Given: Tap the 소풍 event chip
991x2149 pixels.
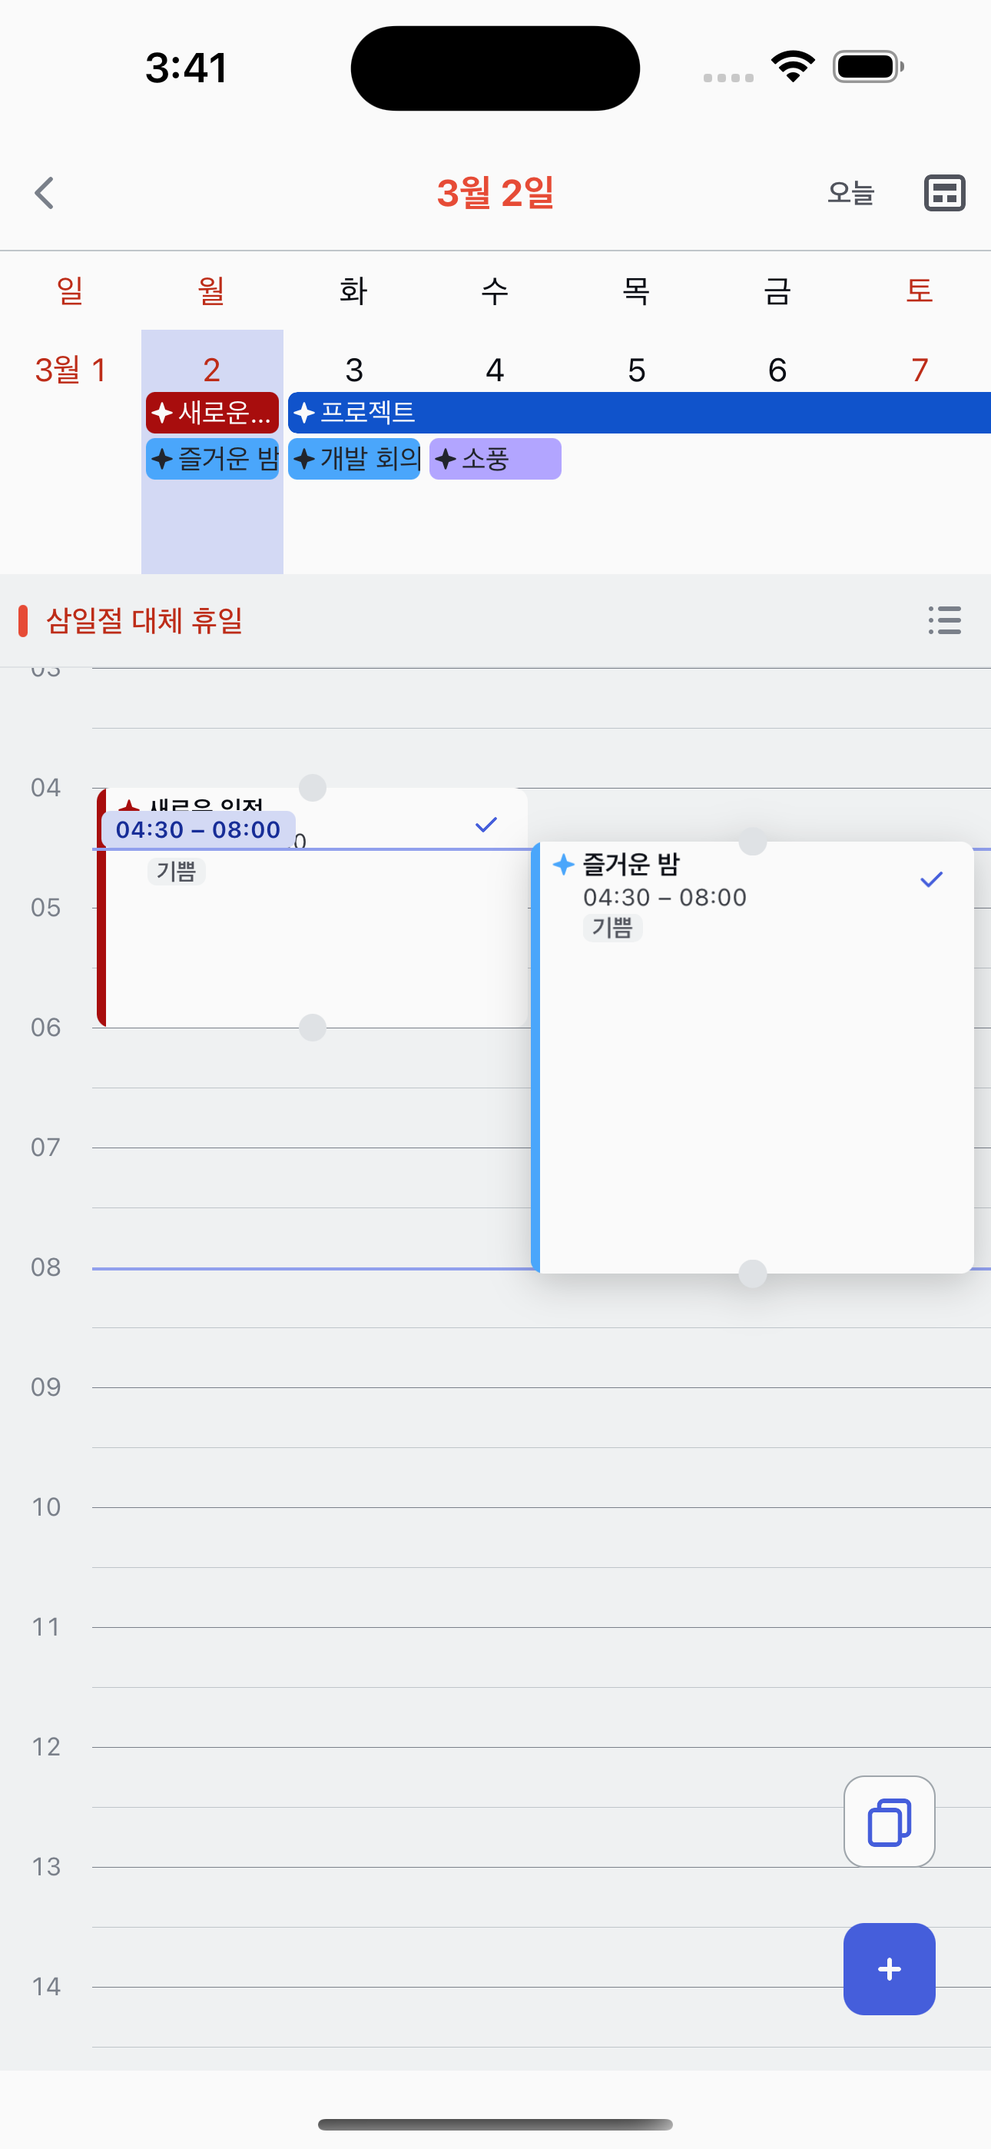Looking at the screenshot, I should tap(495, 459).
